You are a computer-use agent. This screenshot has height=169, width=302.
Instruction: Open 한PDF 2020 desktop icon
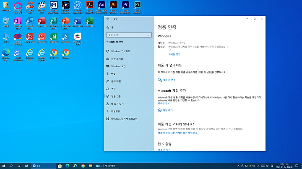point(30,38)
